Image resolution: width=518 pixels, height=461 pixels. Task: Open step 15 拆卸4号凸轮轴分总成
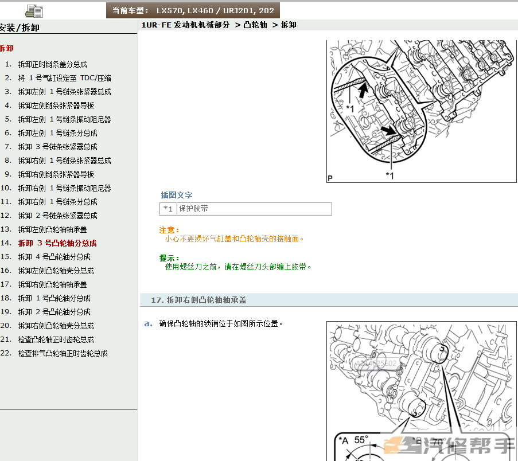[x=54, y=257]
